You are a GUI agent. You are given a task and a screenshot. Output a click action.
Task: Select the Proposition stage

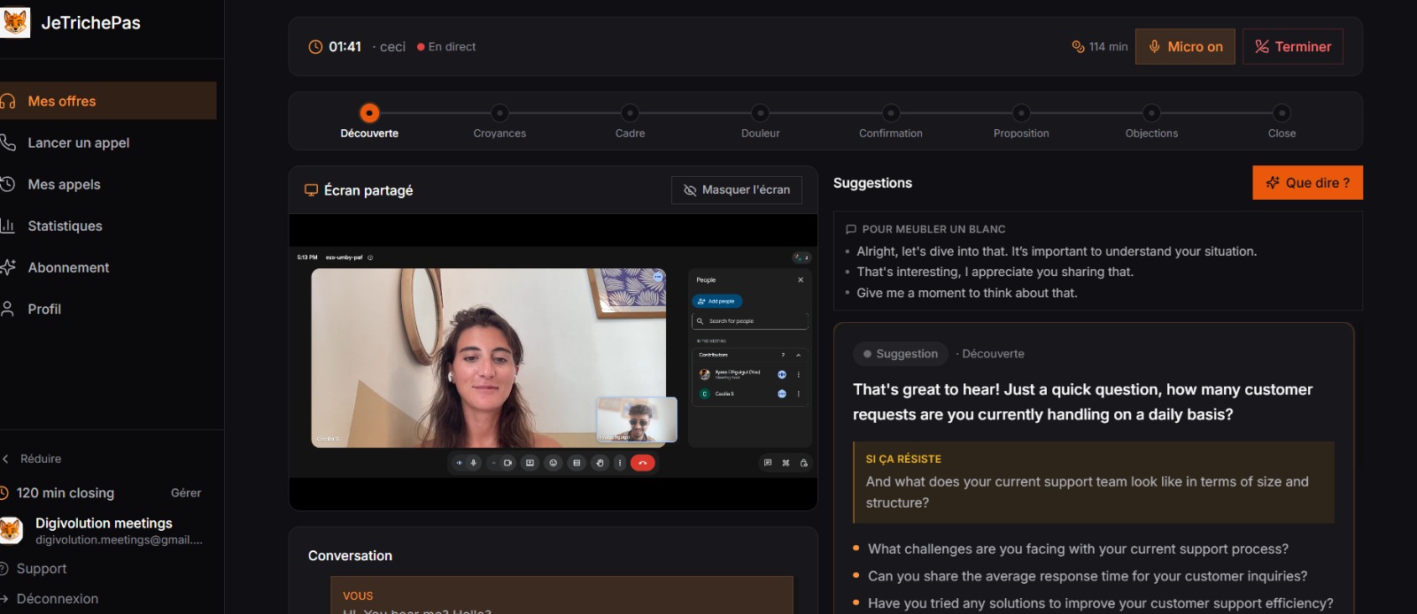[1021, 113]
